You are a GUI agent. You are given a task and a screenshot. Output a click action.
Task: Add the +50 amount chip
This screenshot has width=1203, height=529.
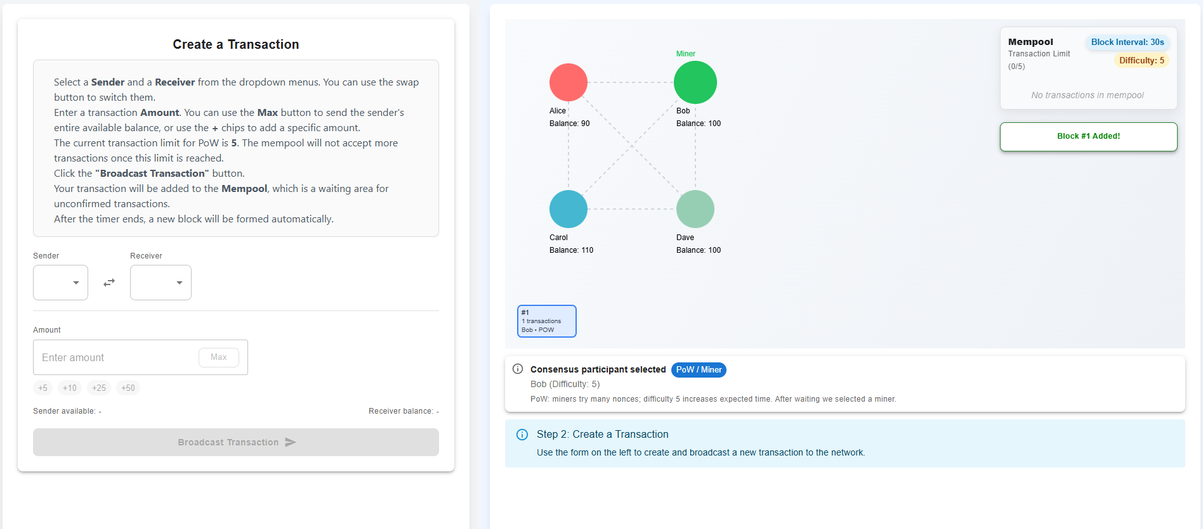click(x=128, y=388)
